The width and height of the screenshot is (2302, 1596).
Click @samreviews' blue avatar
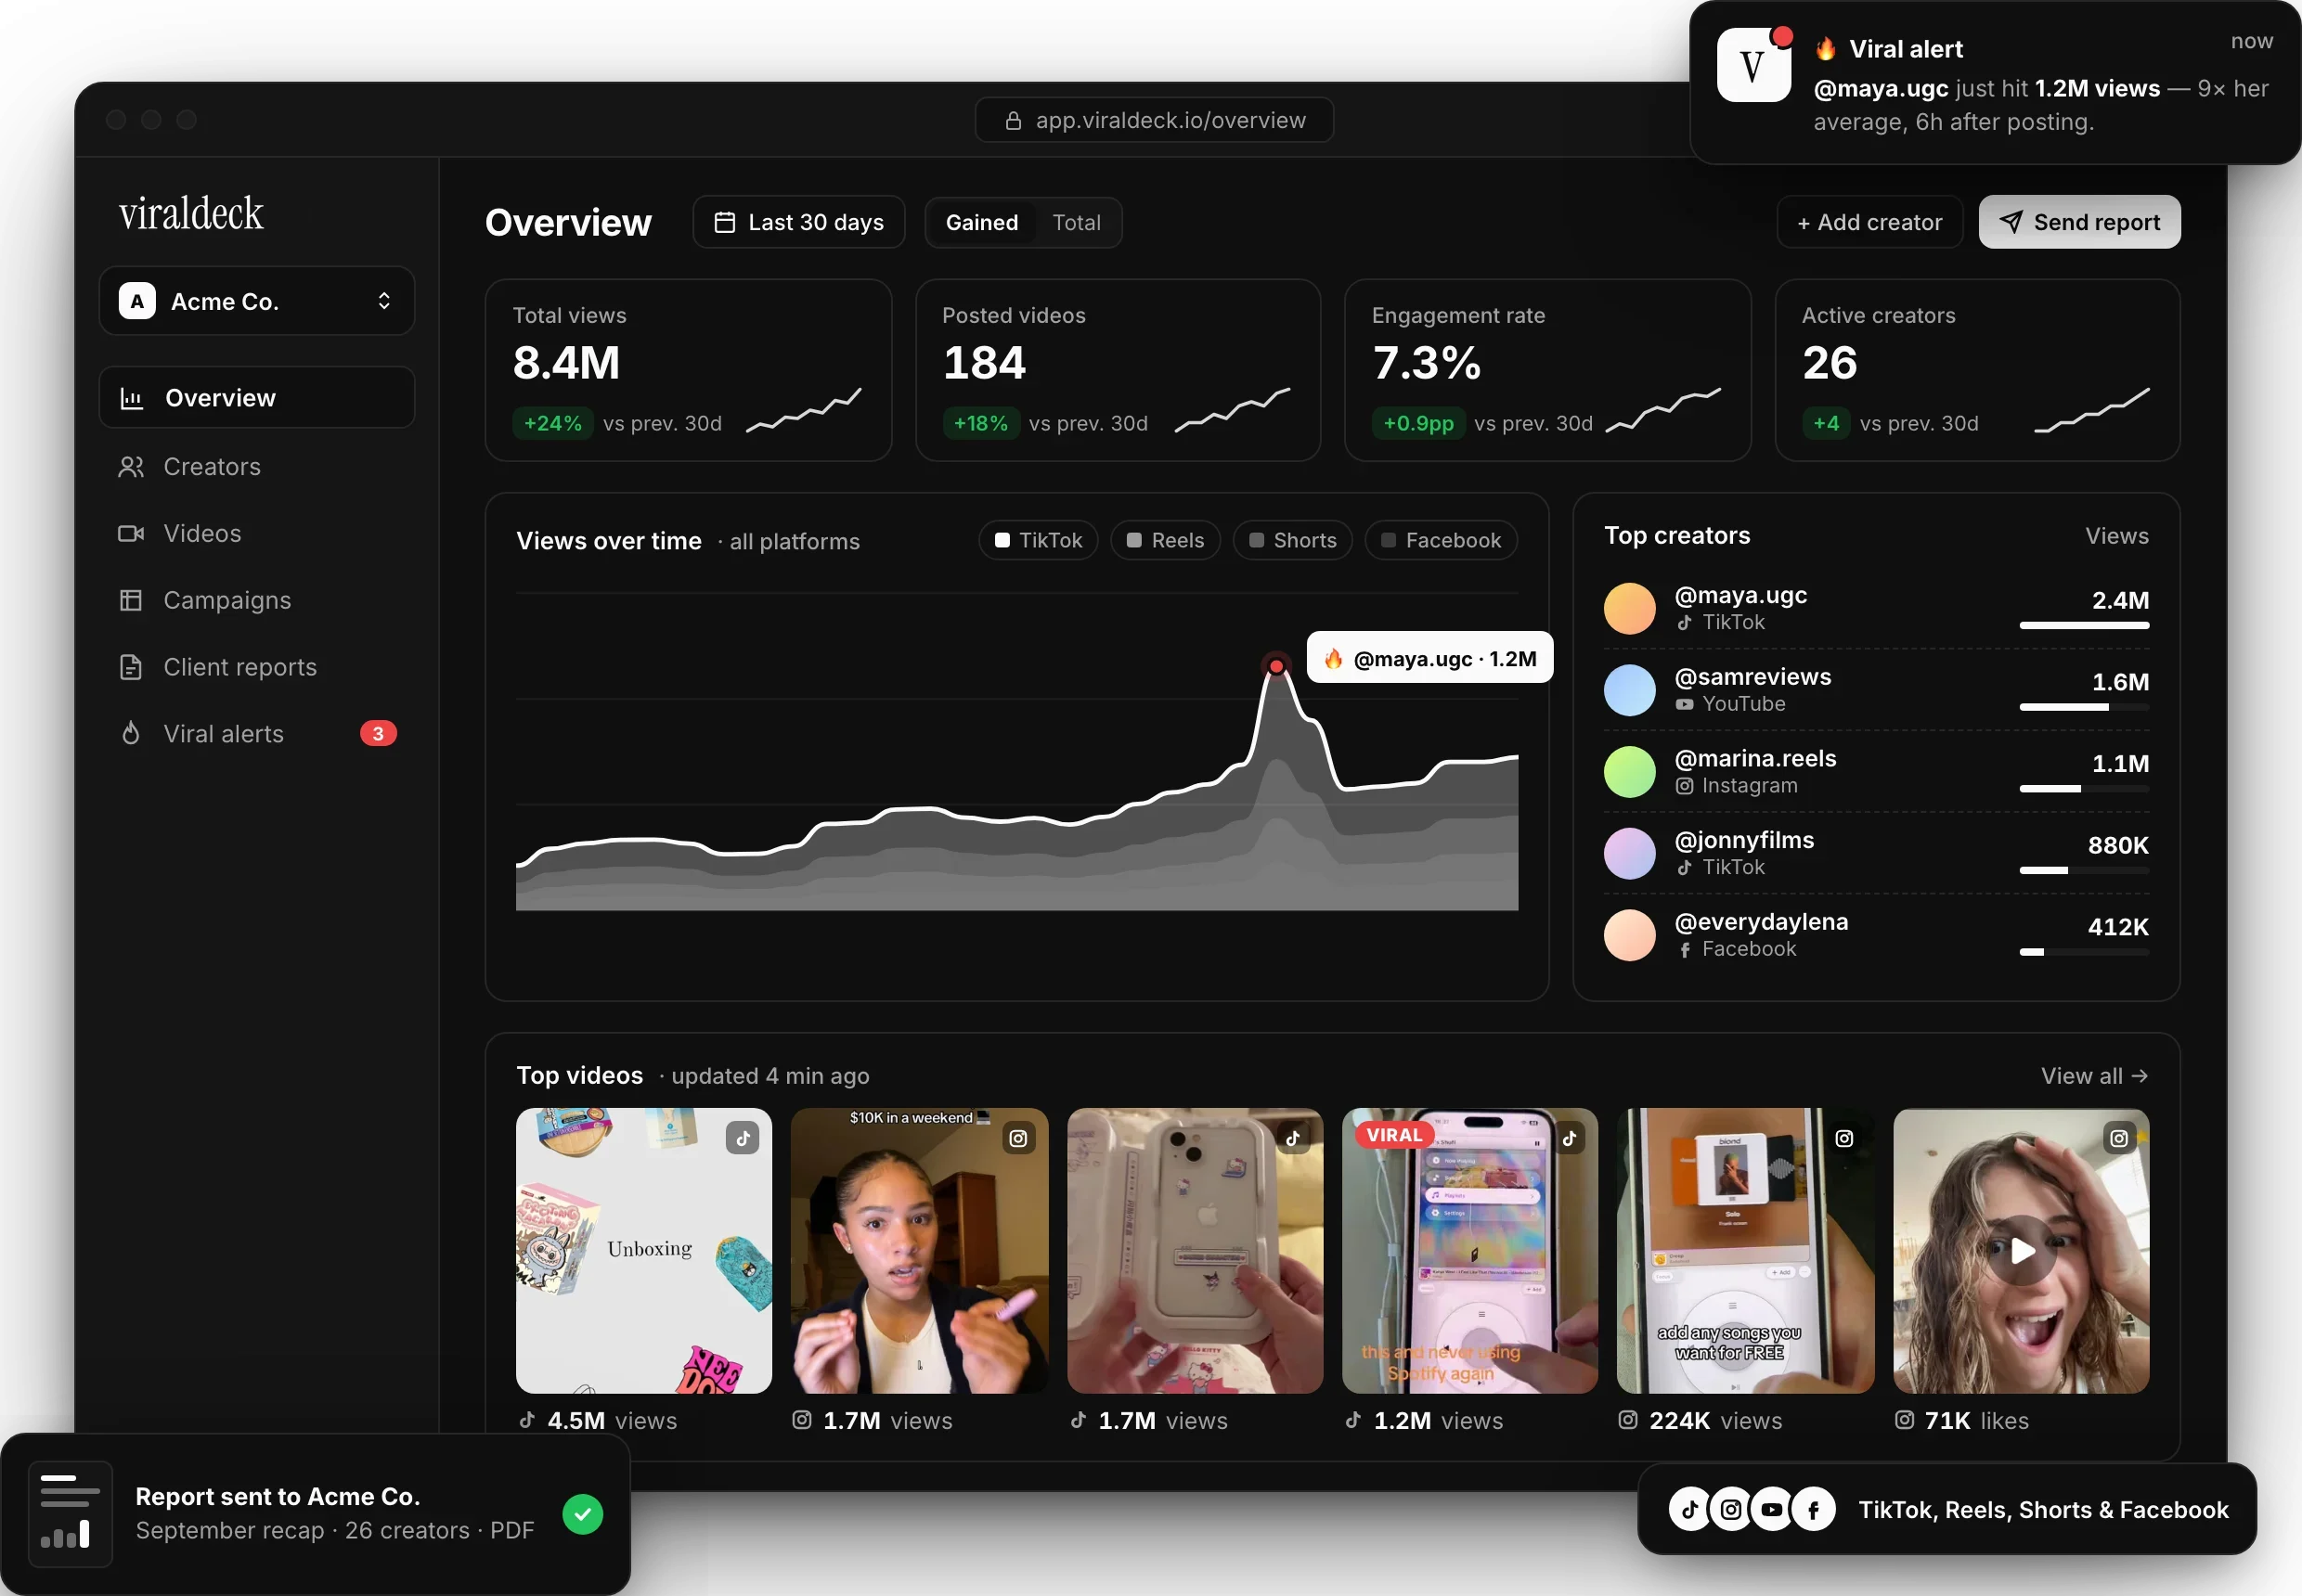point(1630,690)
